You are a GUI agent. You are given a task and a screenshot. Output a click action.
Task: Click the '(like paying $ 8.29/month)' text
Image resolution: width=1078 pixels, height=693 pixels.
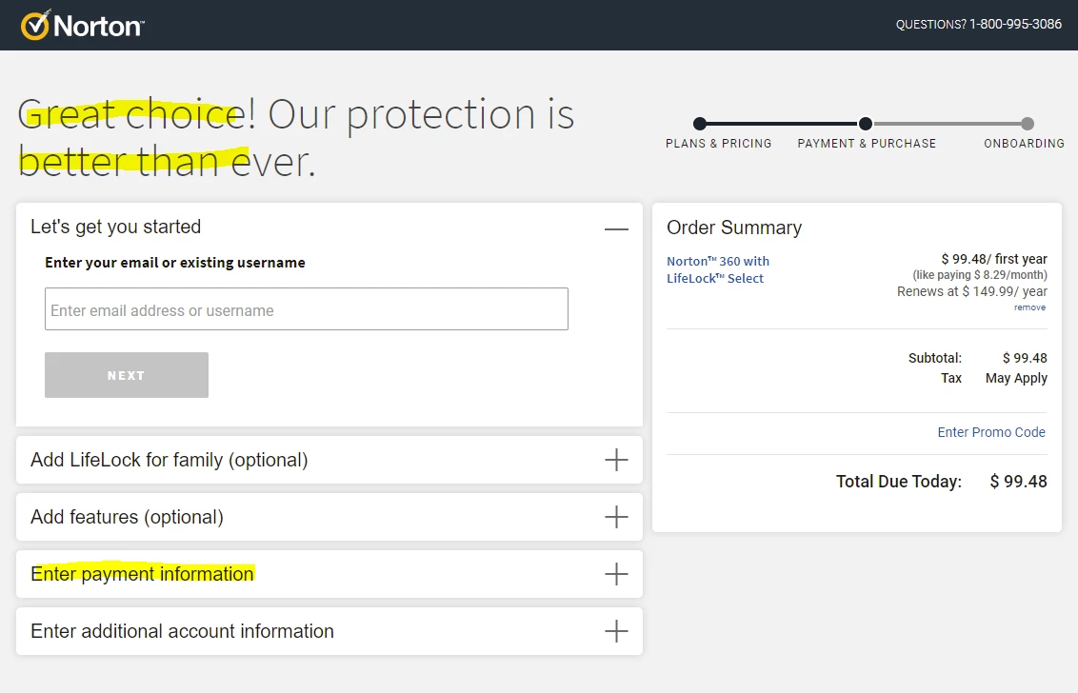coord(980,275)
